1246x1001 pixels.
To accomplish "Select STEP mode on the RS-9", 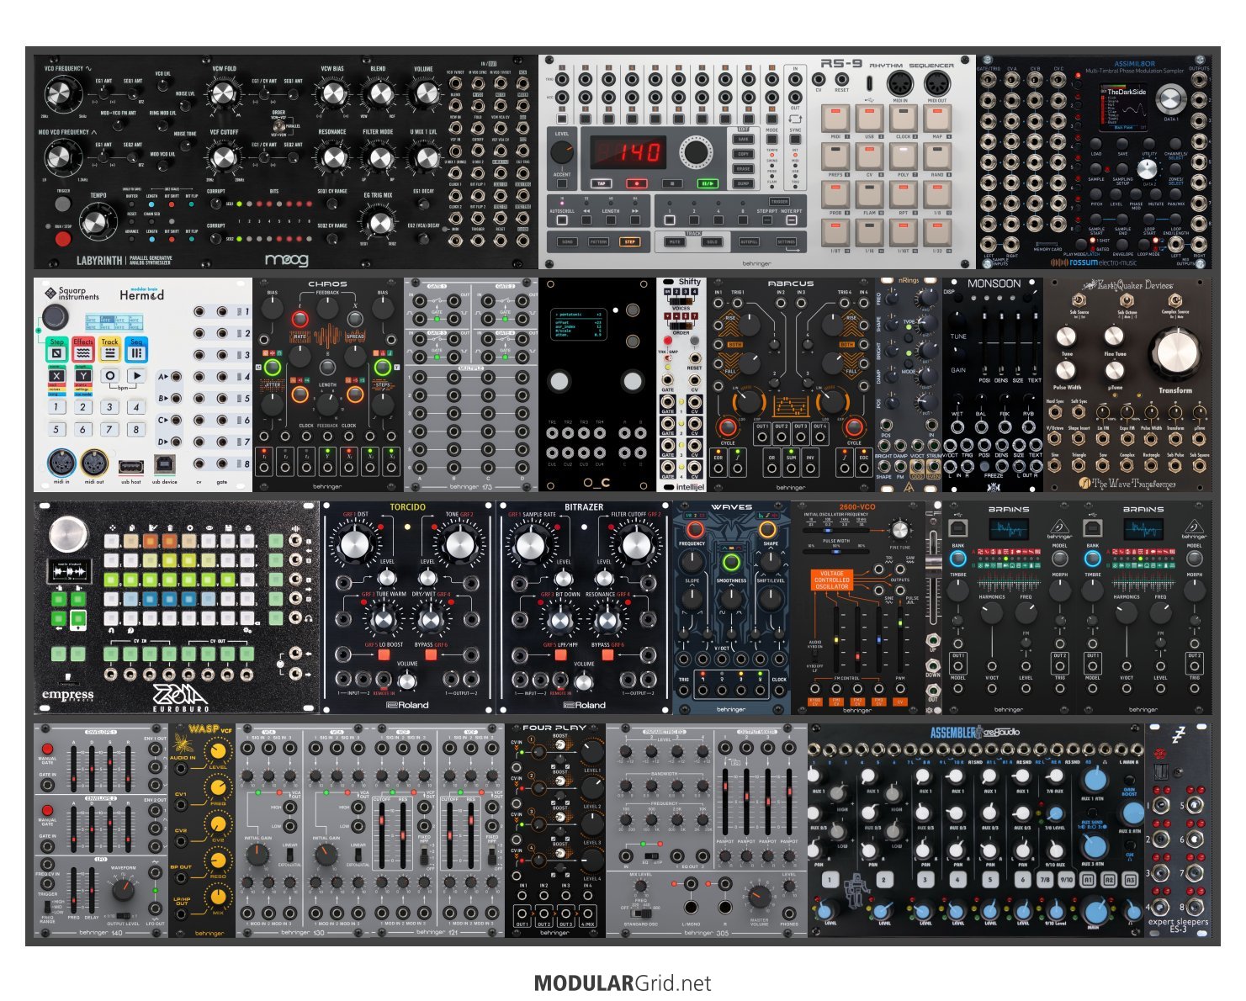I will click(629, 242).
